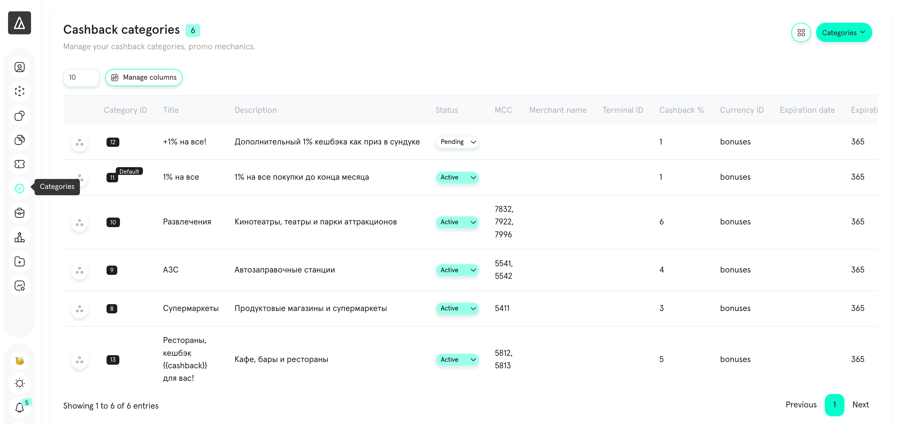
Task: Select page 1 in pagination
Action: click(x=834, y=405)
